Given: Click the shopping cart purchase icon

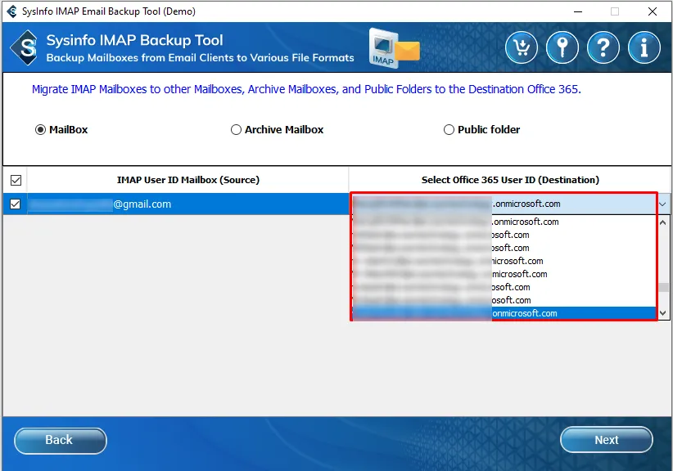Looking at the screenshot, I should pyautogui.click(x=522, y=47).
